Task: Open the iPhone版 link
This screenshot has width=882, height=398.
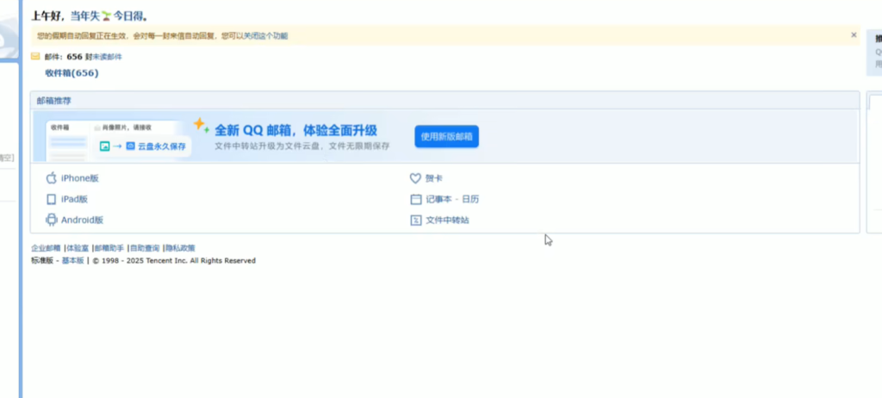Action: coord(80,178)
